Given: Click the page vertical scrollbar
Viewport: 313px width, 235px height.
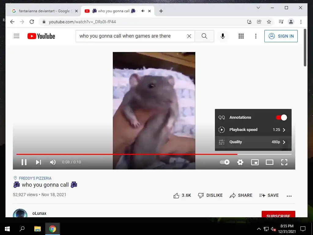Looking at the screenshot, I should [x=305, y=47].
